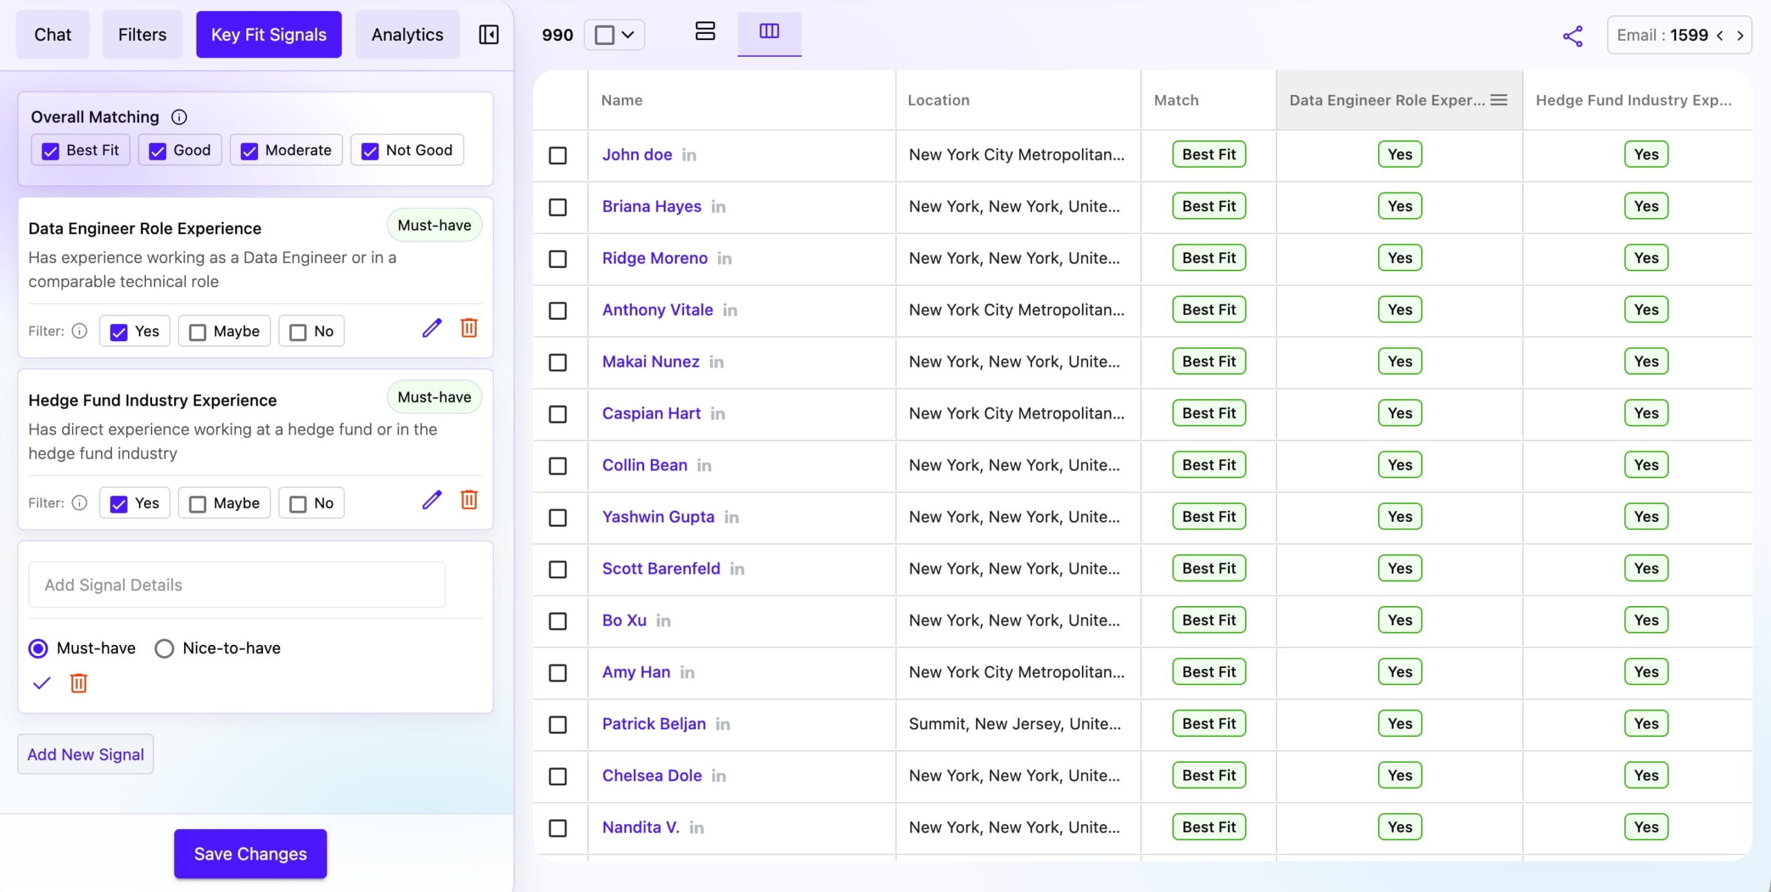The height and width of the screenshot is (892, 1771).
Task: Uncheck the Not Good matching checkbox
Action: point(370,151)
